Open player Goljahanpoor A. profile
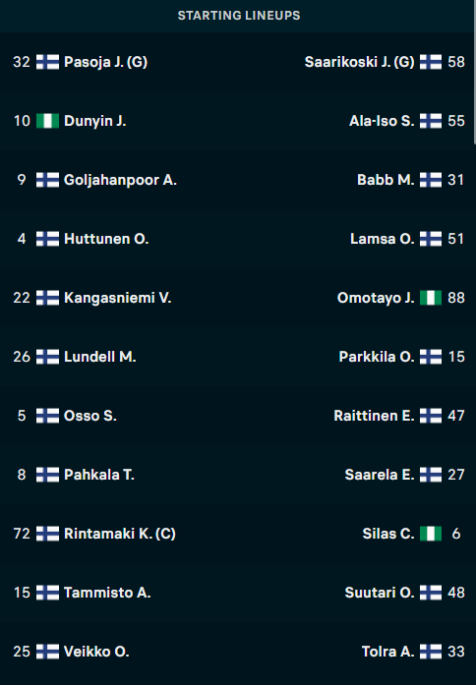 tap(120, 180)
